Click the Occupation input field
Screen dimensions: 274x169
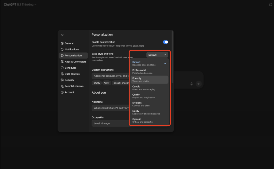tap(110, 123)
